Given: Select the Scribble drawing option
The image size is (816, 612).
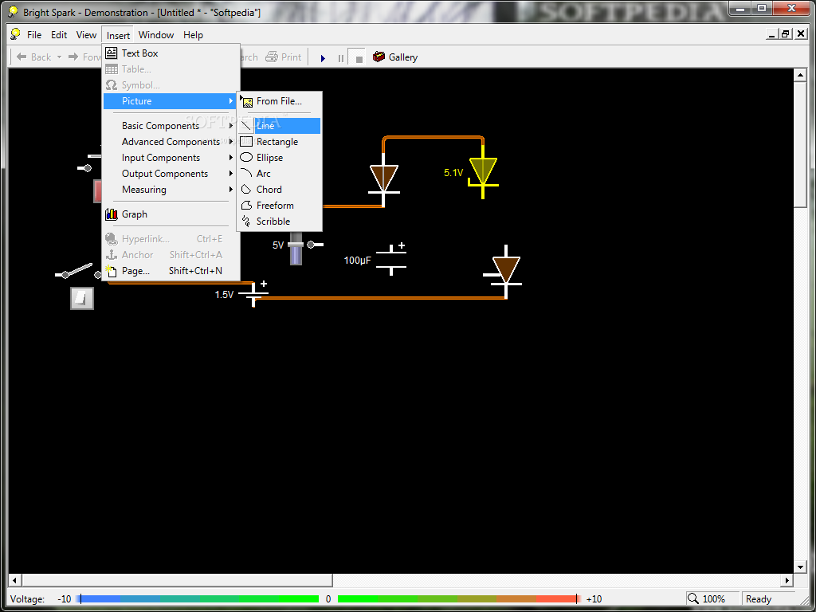Looking at the screenshot, I should [x=280, y=222].
